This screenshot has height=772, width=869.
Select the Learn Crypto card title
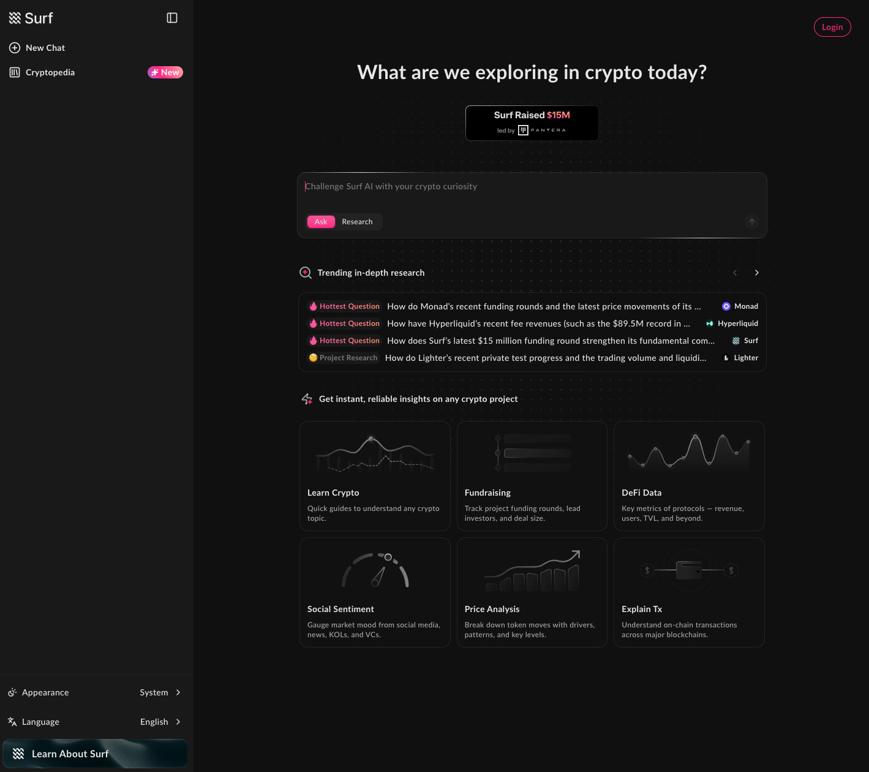coord(333,493)
